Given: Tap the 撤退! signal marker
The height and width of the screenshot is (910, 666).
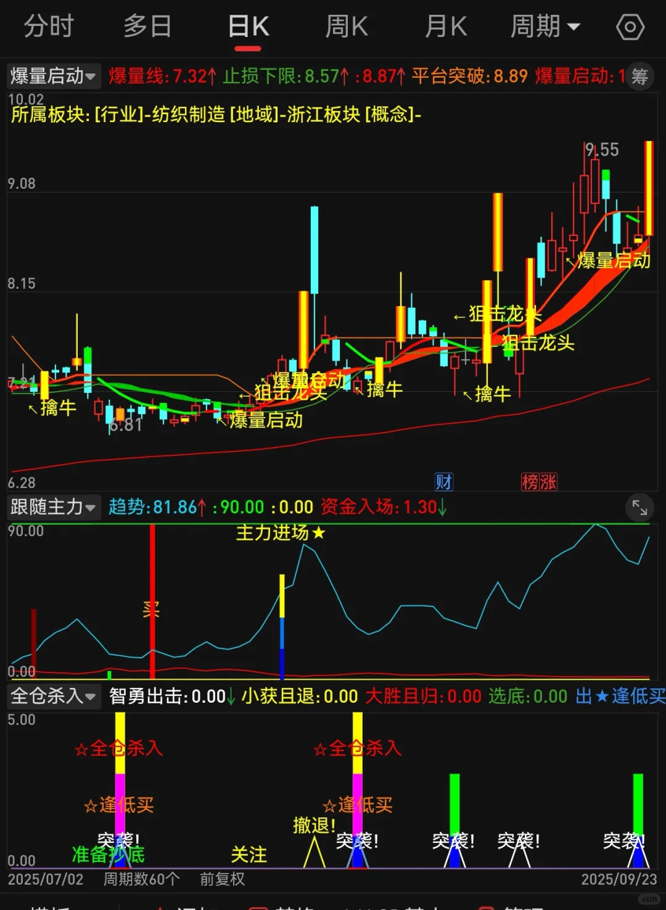Looking at the screenshot, I should coord(314,825).
